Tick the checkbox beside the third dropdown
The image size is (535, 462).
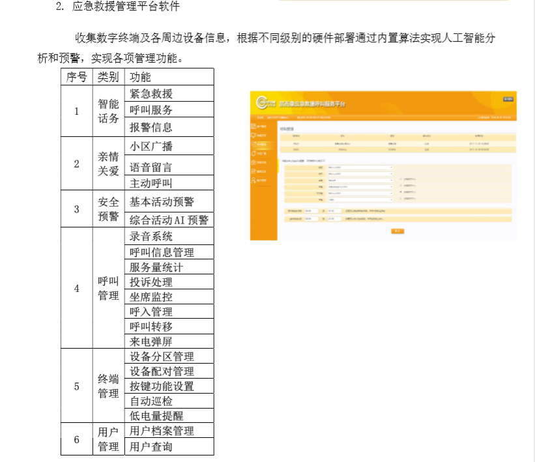400,179
